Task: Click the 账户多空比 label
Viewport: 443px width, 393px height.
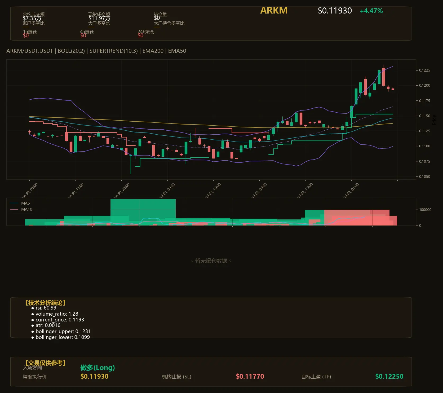Action: [34, 23]
